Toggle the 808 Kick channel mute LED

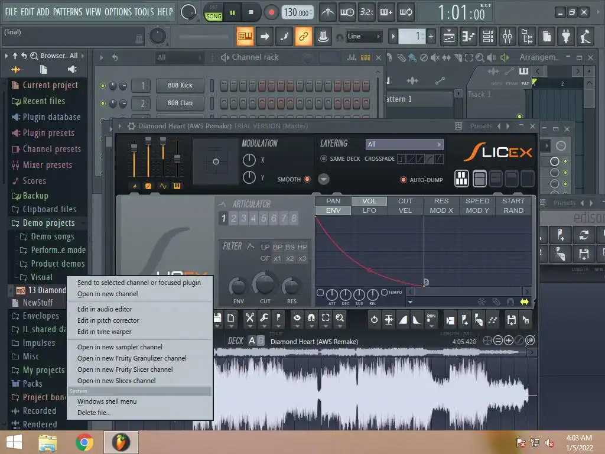(103, 86)
